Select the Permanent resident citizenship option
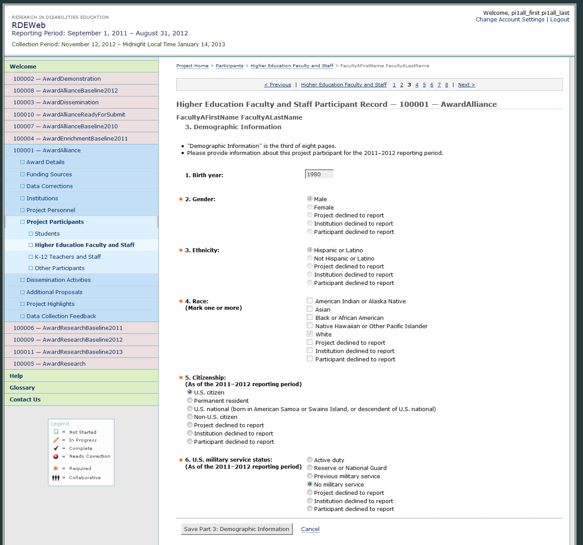 pyautogui.click(x=190, y=401)
